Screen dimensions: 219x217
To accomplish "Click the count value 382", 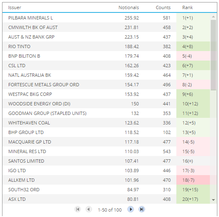I will pos(166,46).
